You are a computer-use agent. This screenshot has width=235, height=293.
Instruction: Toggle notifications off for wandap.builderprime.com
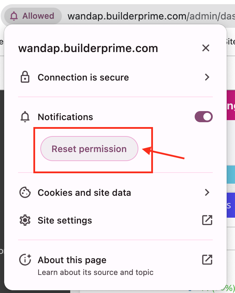[204, 117]
